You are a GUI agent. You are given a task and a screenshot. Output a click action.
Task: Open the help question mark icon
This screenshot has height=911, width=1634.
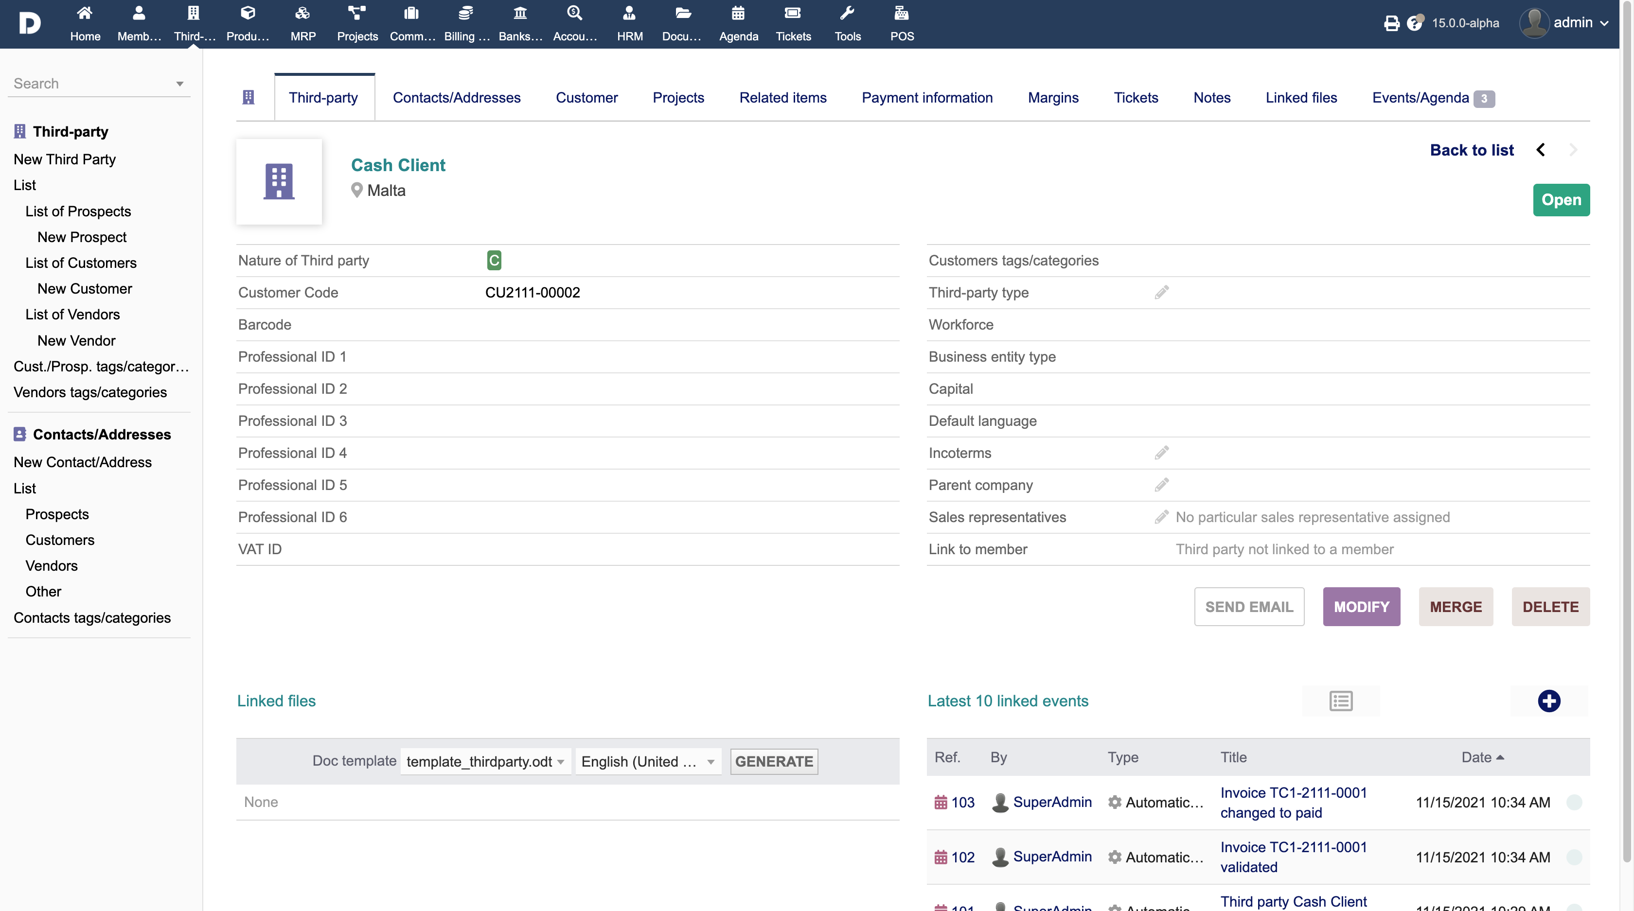[1414, 23]
